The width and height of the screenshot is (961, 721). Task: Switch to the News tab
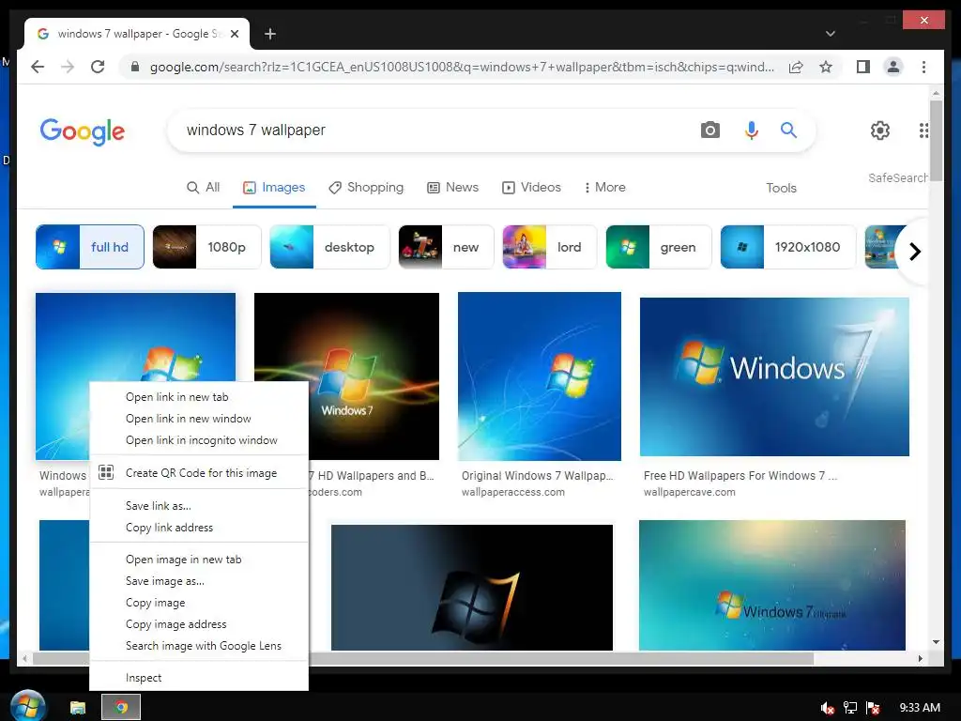pyautogui.click(x=453, y=188)
